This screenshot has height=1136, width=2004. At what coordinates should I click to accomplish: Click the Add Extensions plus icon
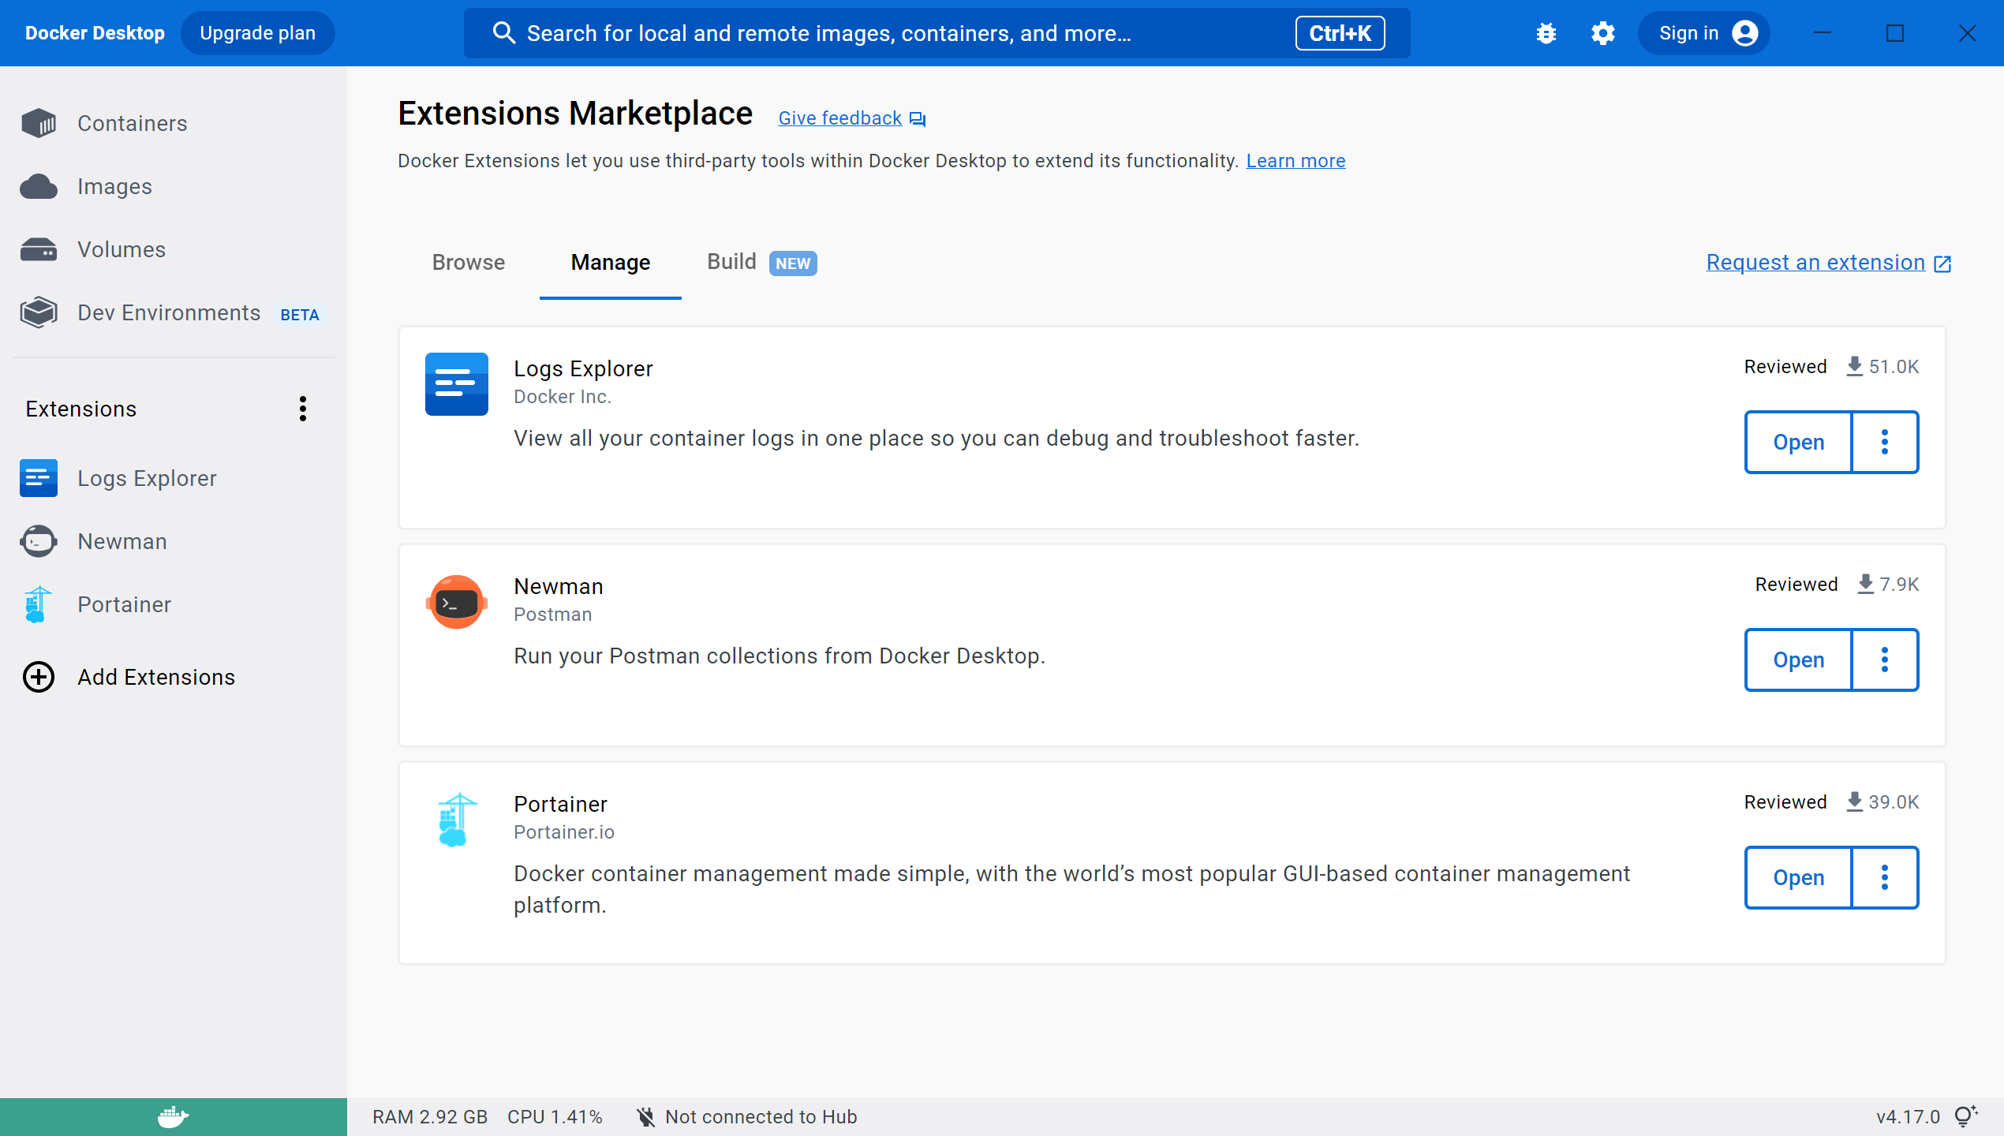(x=38, y=677)
